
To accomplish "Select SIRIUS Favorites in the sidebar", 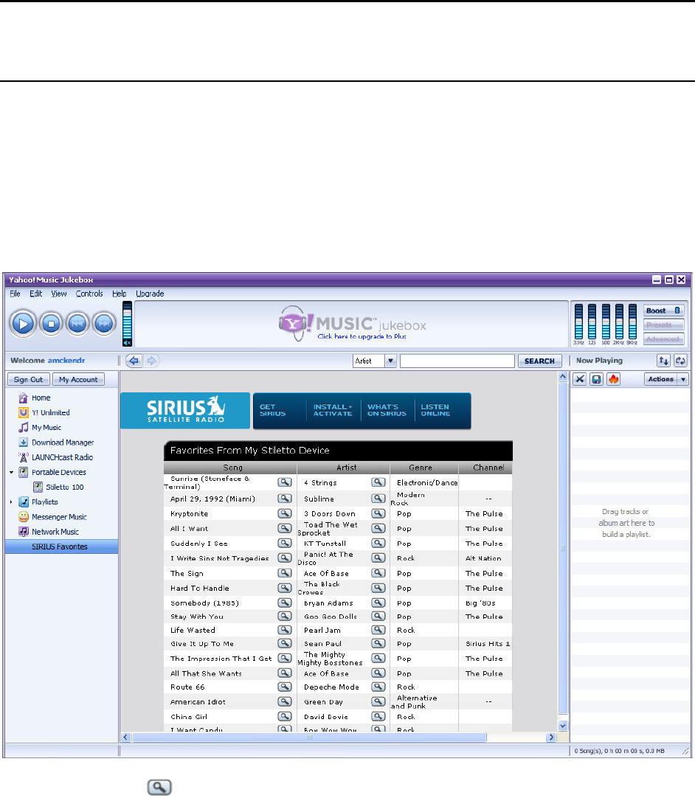I will pos(62,547).
